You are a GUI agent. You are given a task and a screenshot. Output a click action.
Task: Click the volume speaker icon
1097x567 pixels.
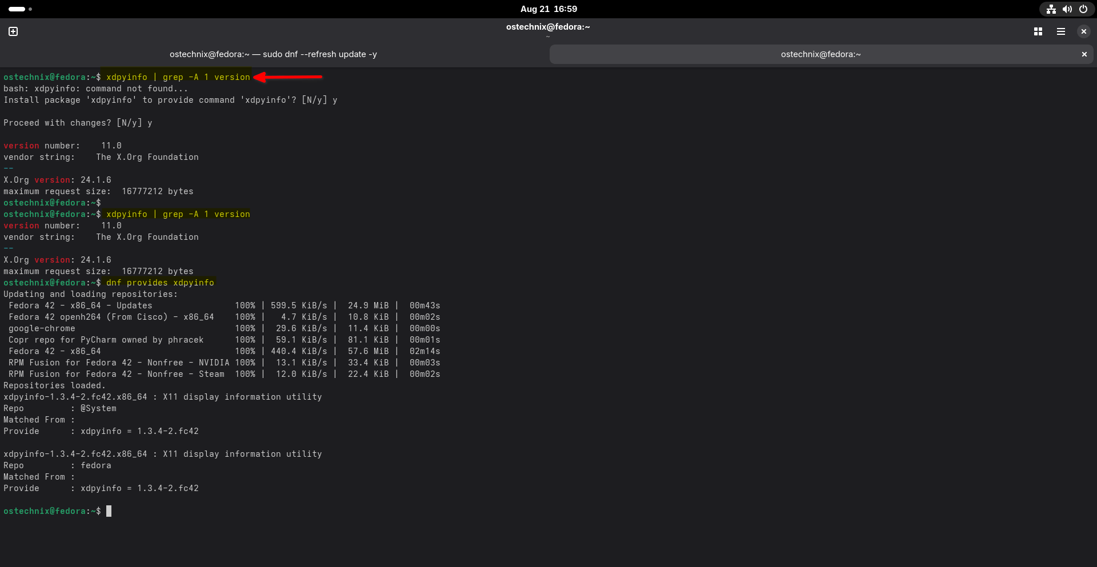(x=1067, y=9)
